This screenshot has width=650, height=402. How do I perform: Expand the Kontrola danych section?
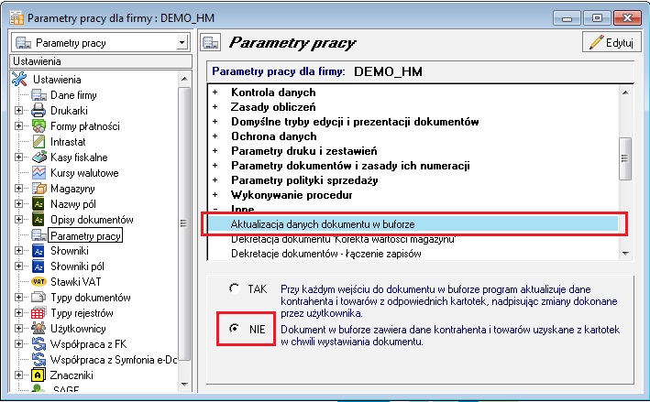[x=215, y=92]
